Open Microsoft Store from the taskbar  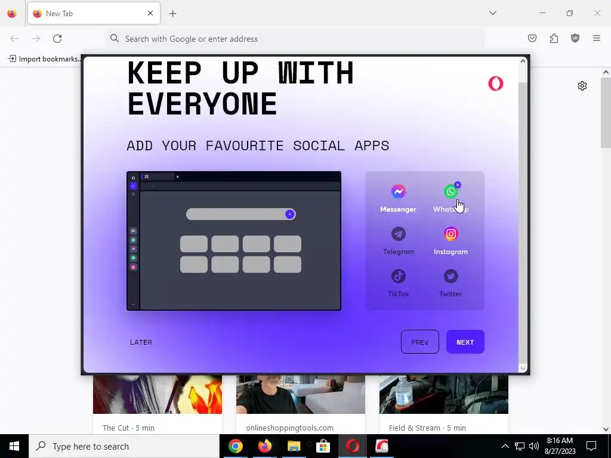(323, 446)
